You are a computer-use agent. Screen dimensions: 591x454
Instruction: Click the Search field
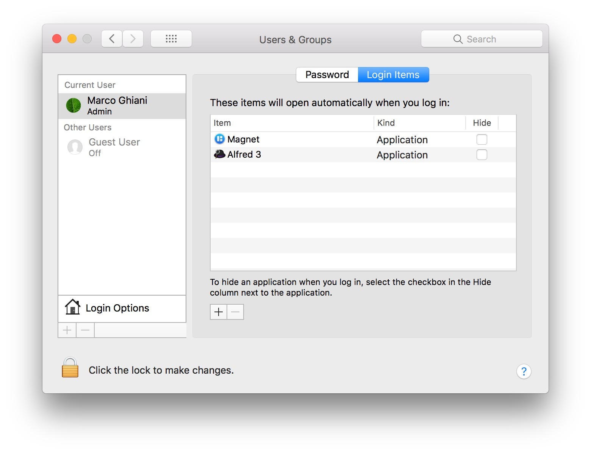[x=482, y=39]
